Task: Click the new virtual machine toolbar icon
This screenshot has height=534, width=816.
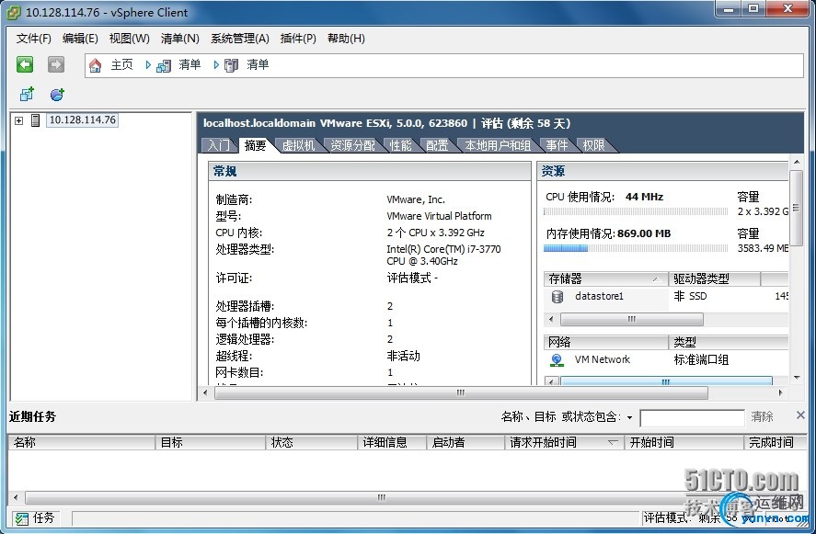Action: (x=27, y=94)
